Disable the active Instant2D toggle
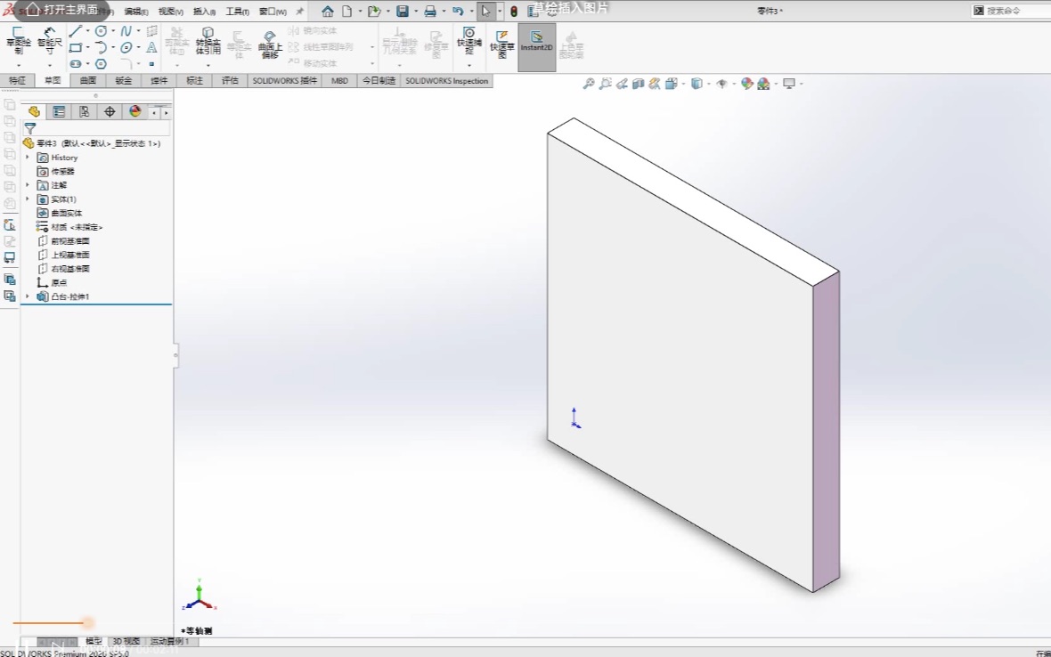 pos(536,40)
